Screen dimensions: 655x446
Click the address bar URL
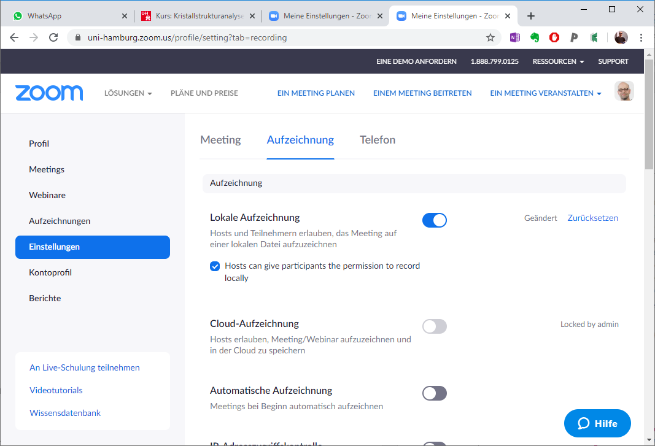point(187,37)
